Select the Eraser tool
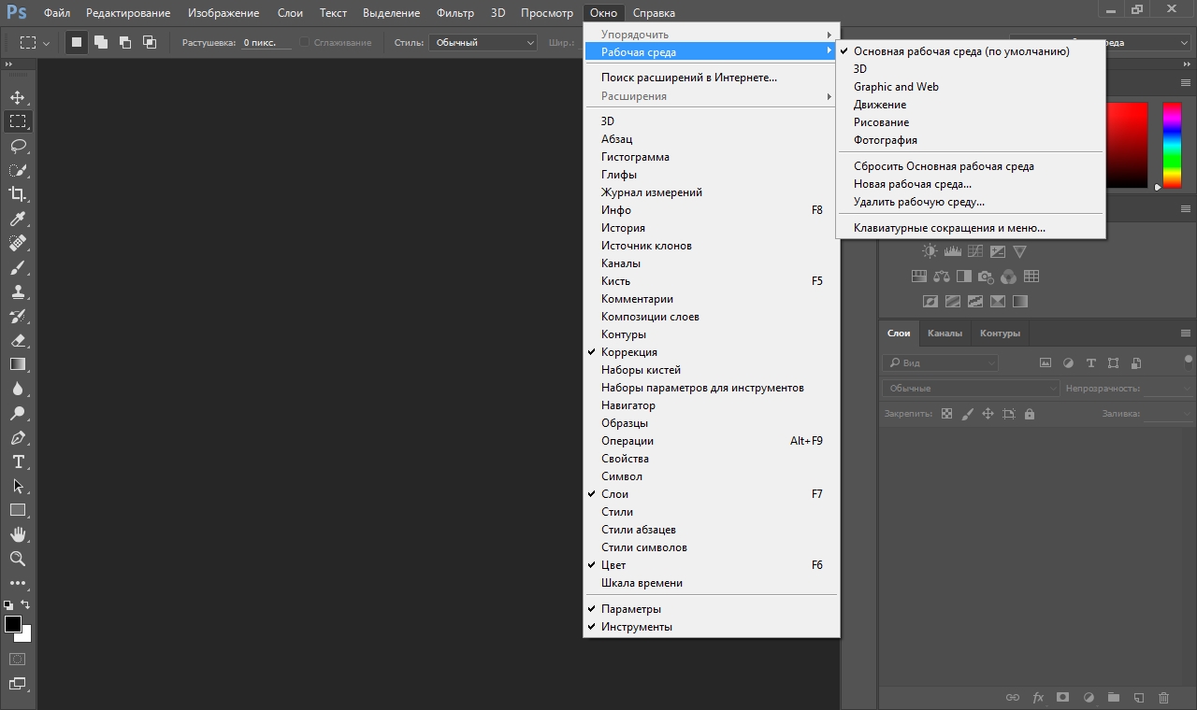This screenshot has width=1197, height=710. coord(18,341)
